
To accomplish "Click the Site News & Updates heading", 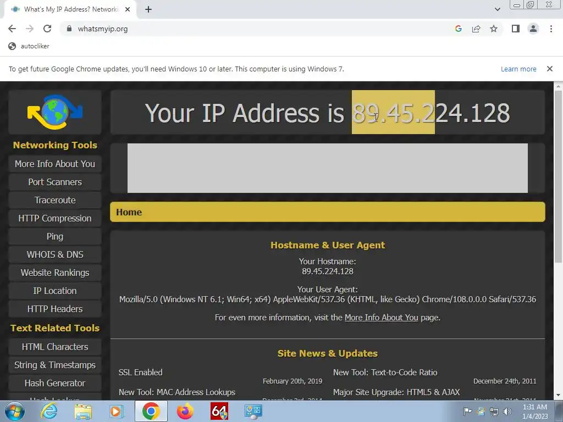I will 328,353.
